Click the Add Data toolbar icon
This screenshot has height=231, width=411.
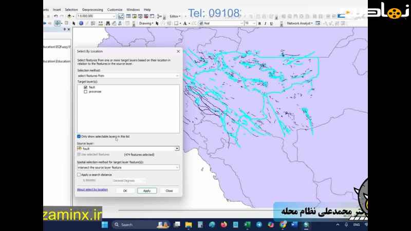70,16
